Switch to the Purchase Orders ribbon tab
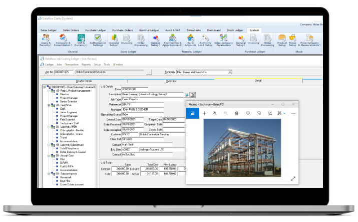Viewport: 358px width, 222px height. [122, 30]
